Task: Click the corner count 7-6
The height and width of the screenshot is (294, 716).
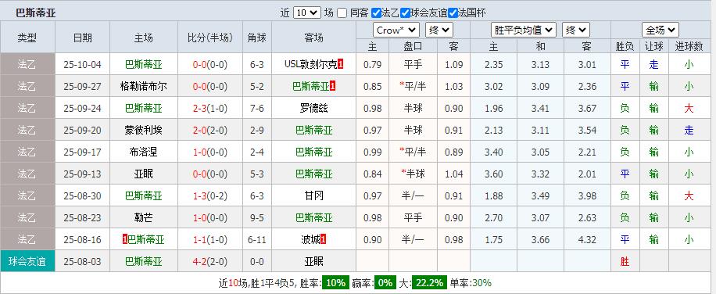Action: 256,108
